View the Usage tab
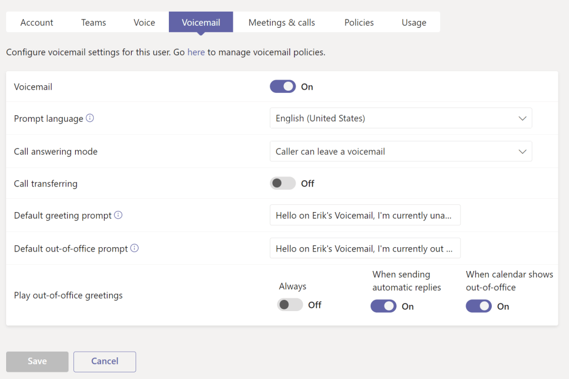 coord(414,23)
